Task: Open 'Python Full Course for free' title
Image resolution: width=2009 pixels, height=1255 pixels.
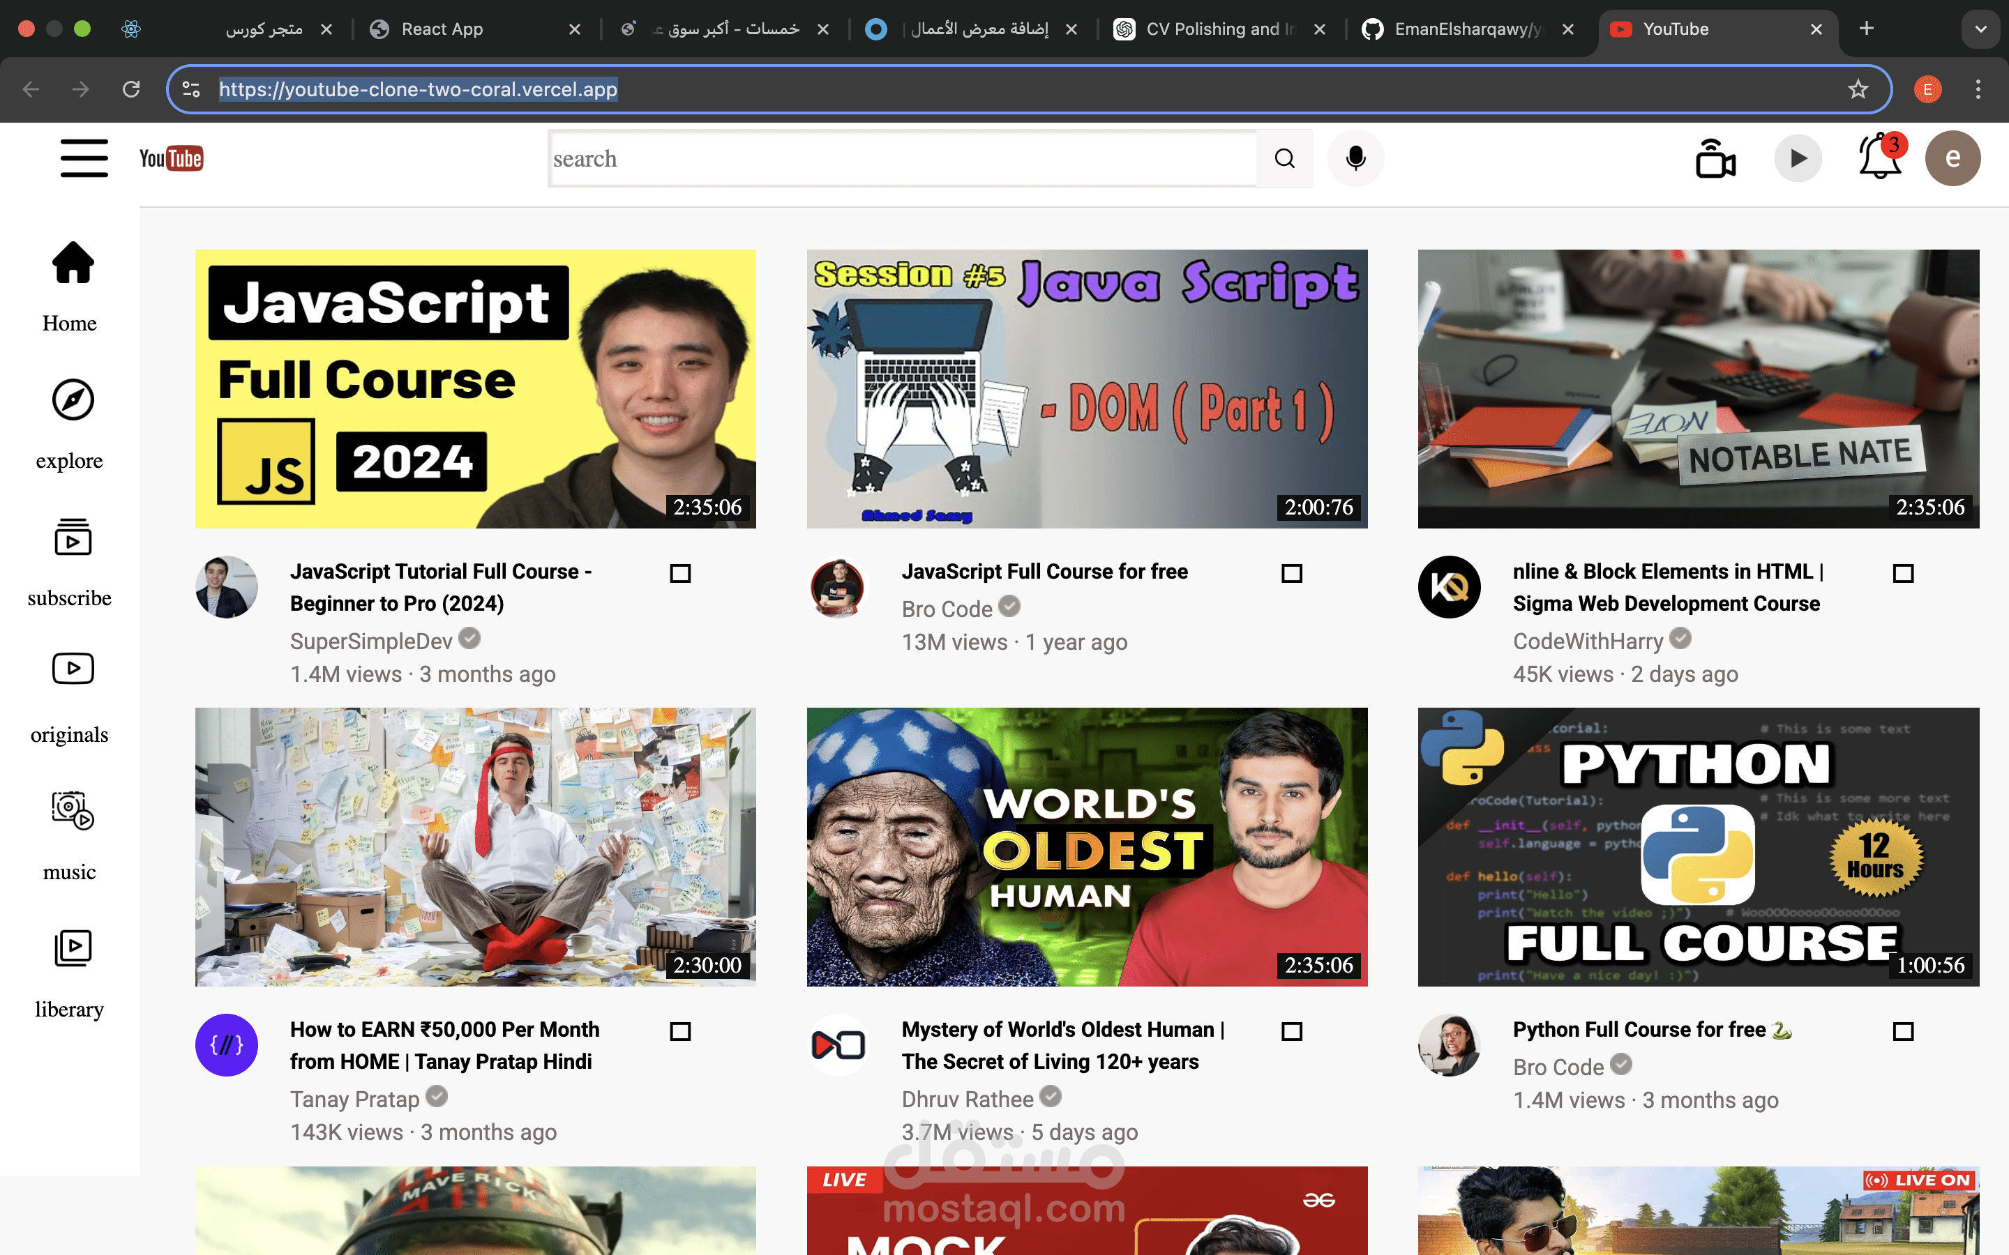Action: [1652, 1030]
